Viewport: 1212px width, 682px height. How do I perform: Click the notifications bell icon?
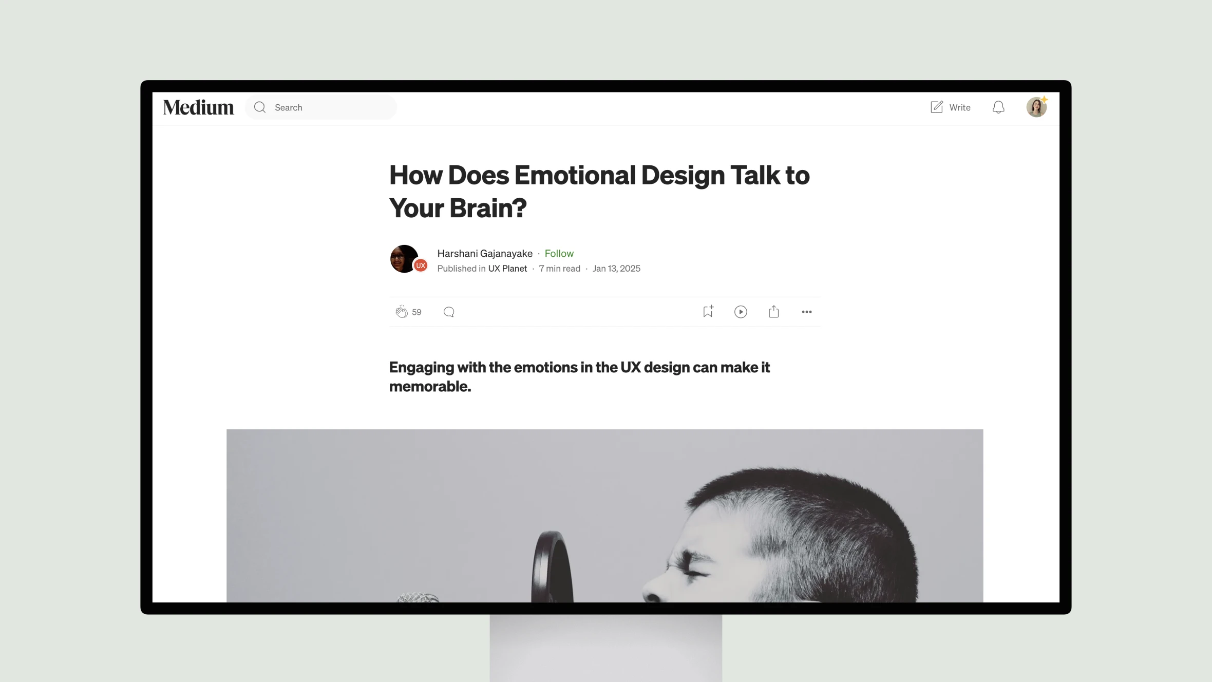(x=998, y=107)
